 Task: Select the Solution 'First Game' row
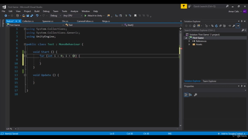coord(215,35)
